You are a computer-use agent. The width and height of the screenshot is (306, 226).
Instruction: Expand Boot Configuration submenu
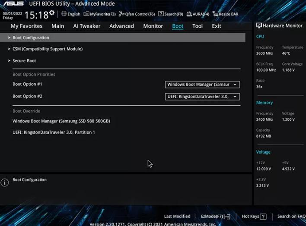123,38
